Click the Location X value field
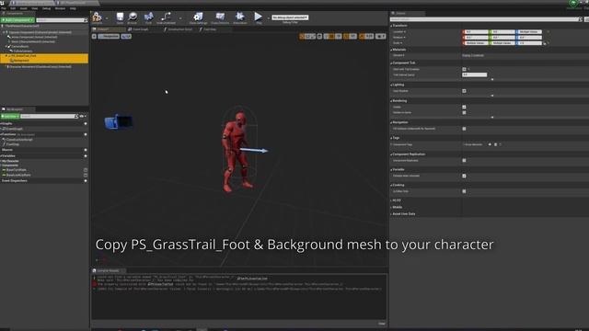This screenshot has height=331, width=589. click(476, 32)
